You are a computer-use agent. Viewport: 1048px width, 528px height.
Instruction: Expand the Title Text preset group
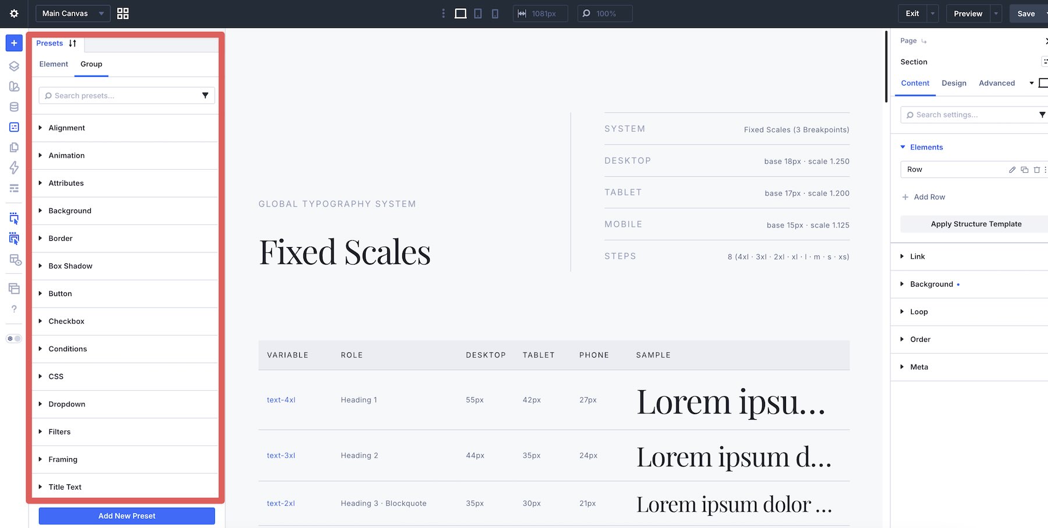[125, 487]
